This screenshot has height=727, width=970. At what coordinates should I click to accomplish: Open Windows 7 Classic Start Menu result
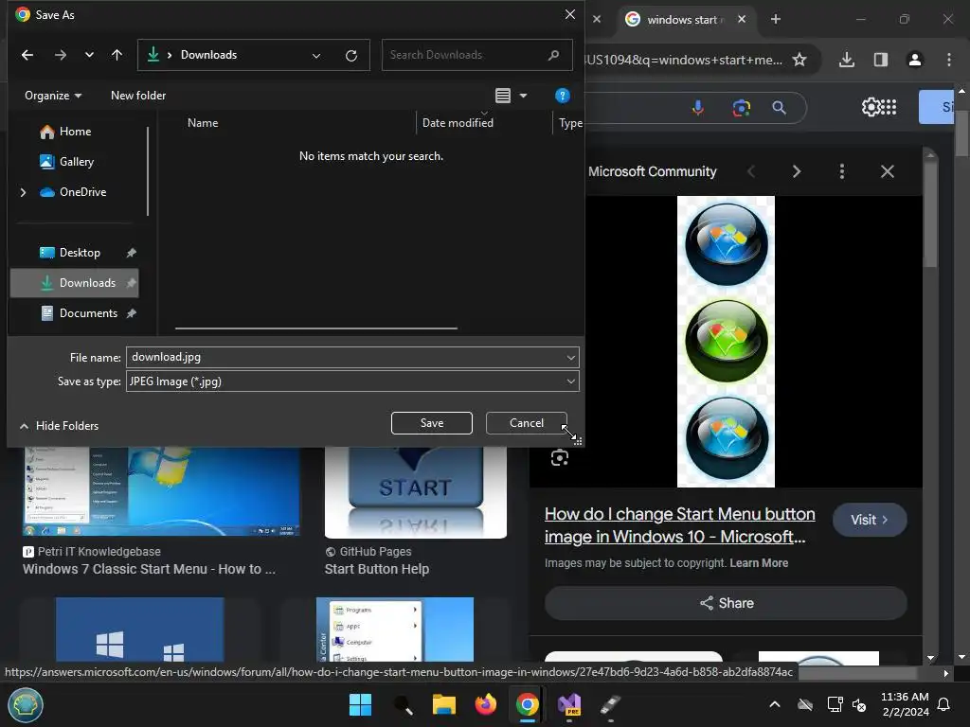coord(149,569)
